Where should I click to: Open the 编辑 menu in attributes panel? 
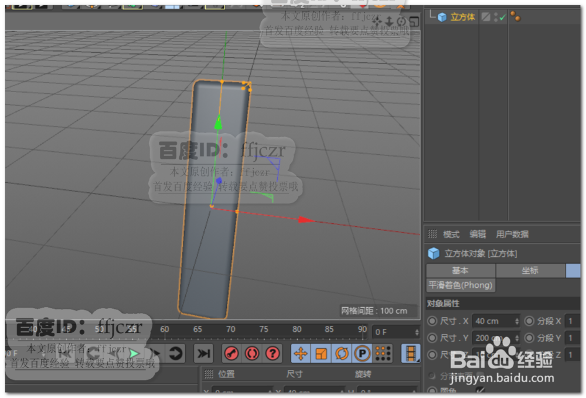pos(478,234)
